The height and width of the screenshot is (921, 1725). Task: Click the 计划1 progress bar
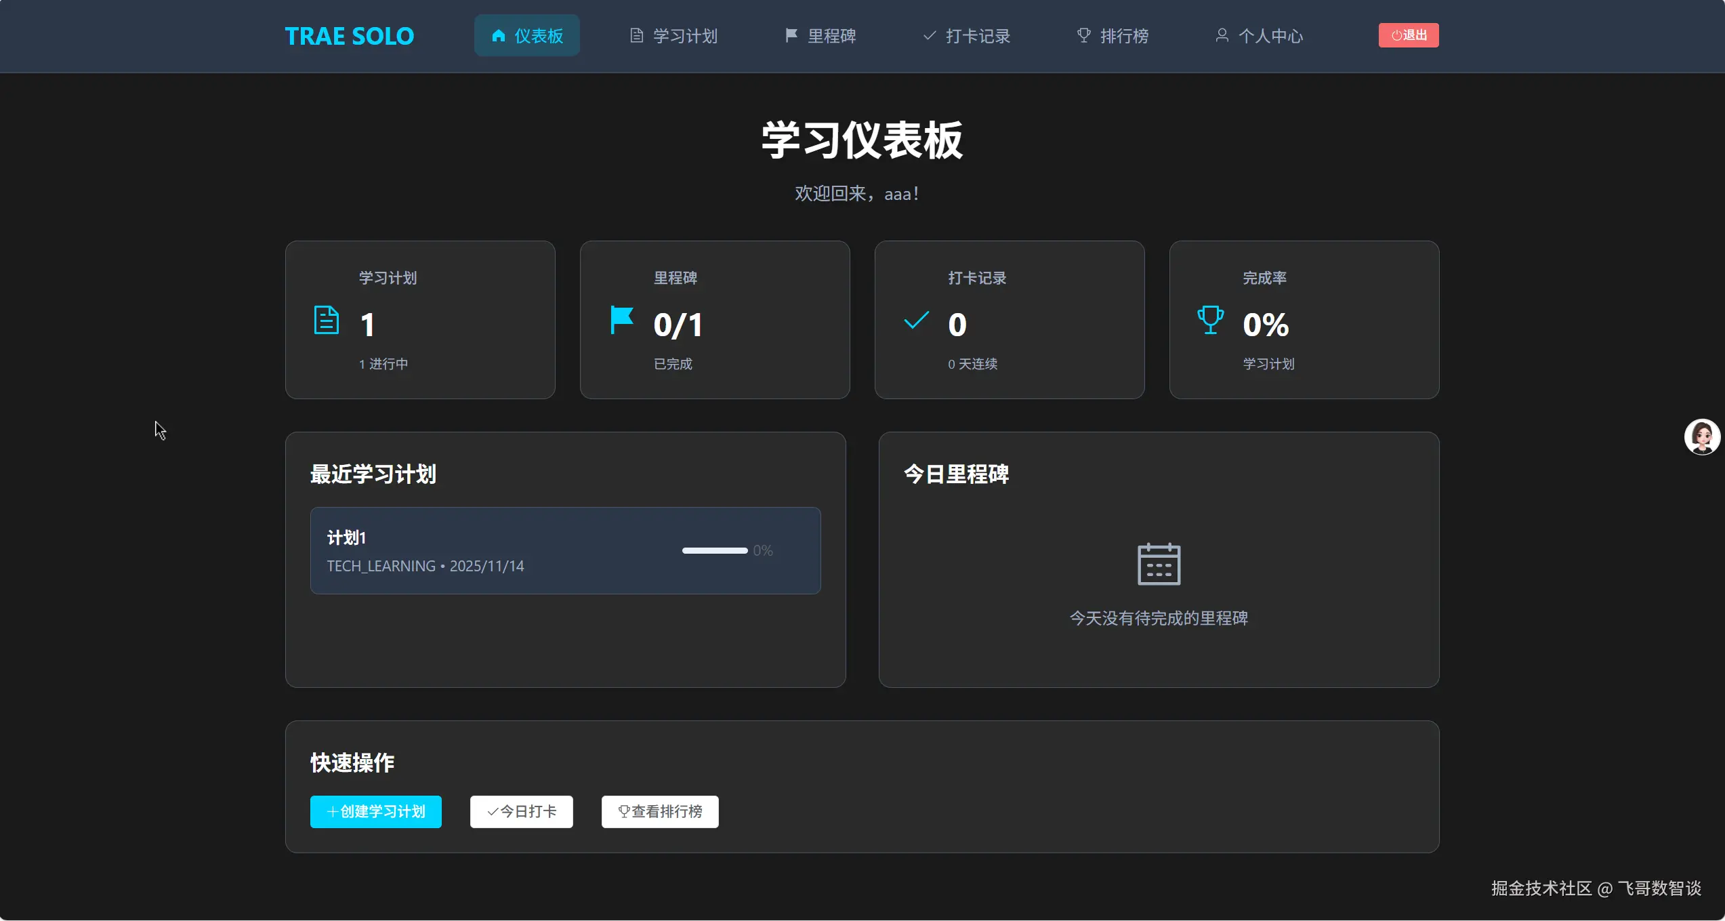(x=715, y=551)
